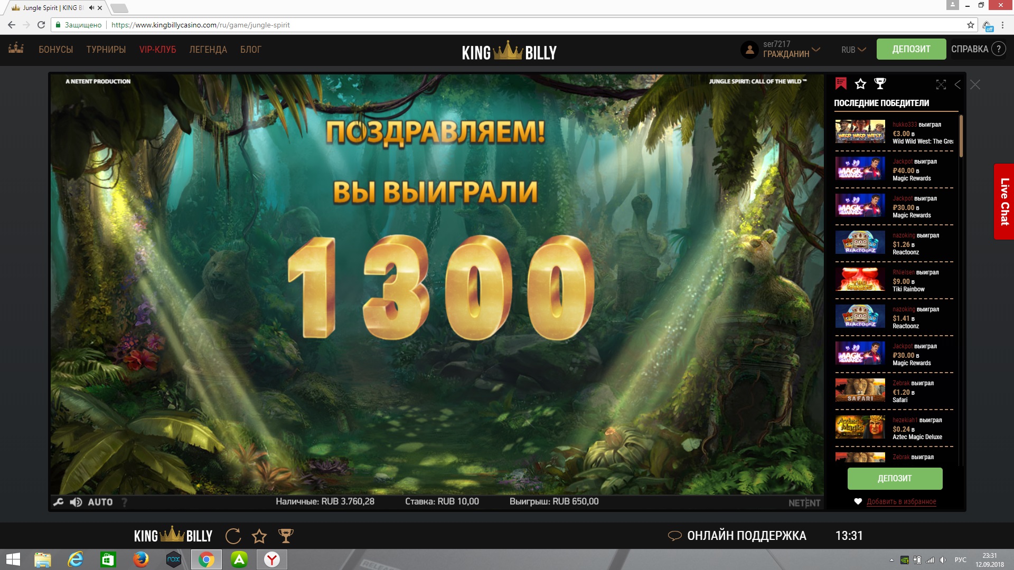This screenshot has width=1014, height=570.
Task: Toggle AUTO play mode
Action: 100,502
